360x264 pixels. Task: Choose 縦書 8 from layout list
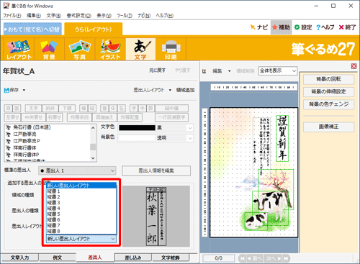tap(81, 231)
